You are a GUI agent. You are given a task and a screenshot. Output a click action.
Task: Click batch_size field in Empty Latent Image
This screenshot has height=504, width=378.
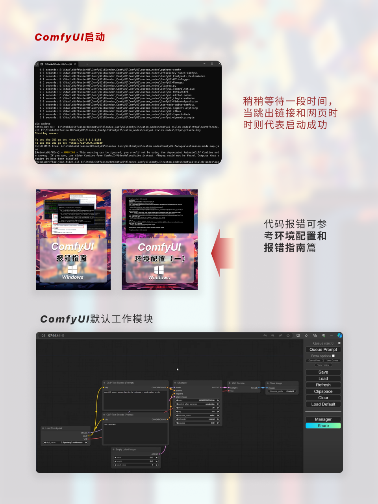[136, 465]
